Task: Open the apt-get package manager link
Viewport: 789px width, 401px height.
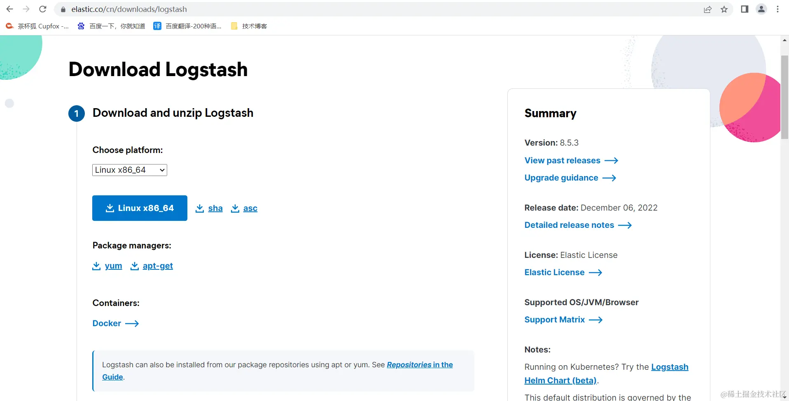Action: (152, 266)
